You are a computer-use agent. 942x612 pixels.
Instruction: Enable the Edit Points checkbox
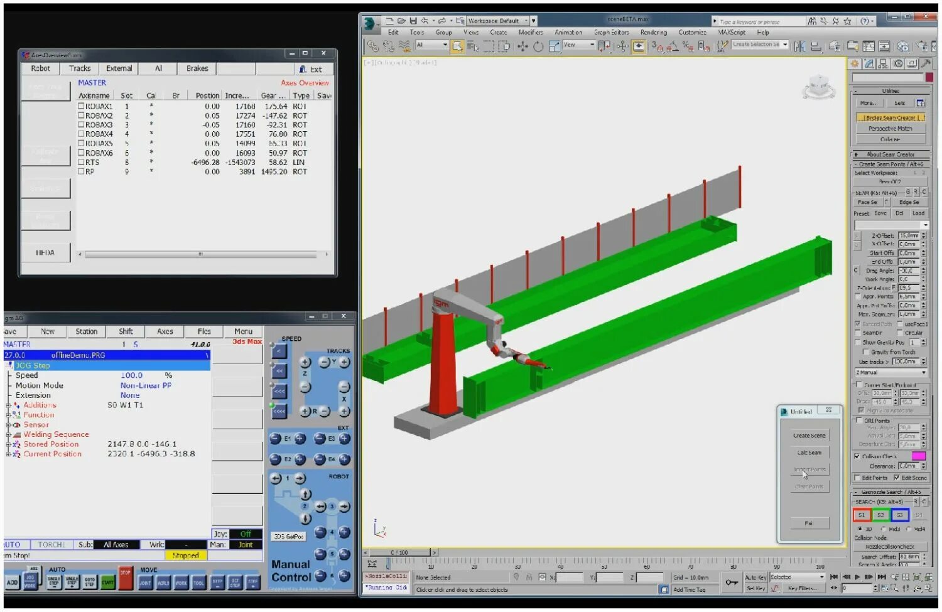point(857,478)
